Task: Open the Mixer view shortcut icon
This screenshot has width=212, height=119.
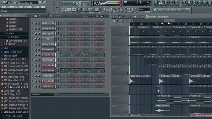Action: (x=176, y=3)
